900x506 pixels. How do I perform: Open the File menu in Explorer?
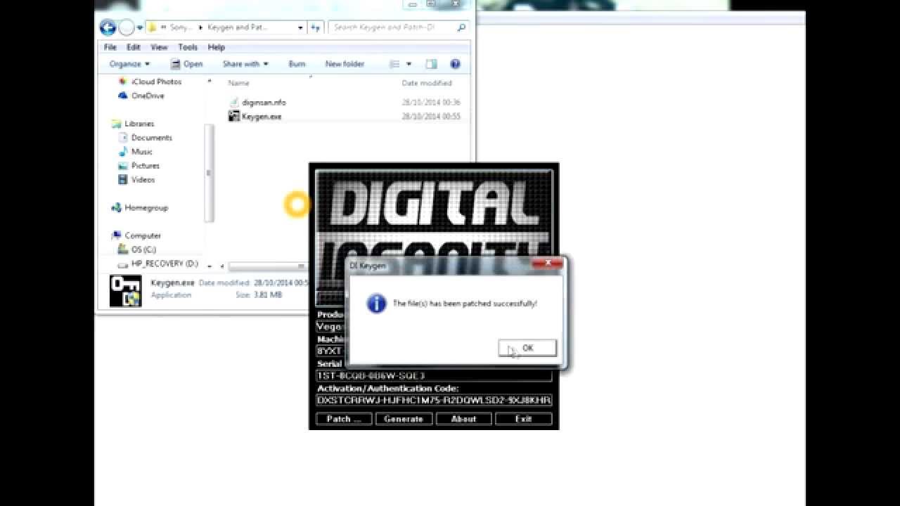110,47
